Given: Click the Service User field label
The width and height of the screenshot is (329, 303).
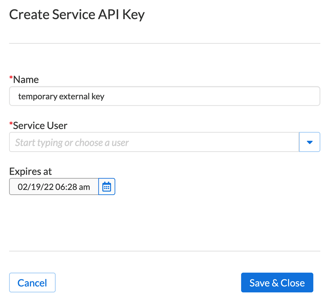Looking at the screenshot, I should tap(40, 125).
